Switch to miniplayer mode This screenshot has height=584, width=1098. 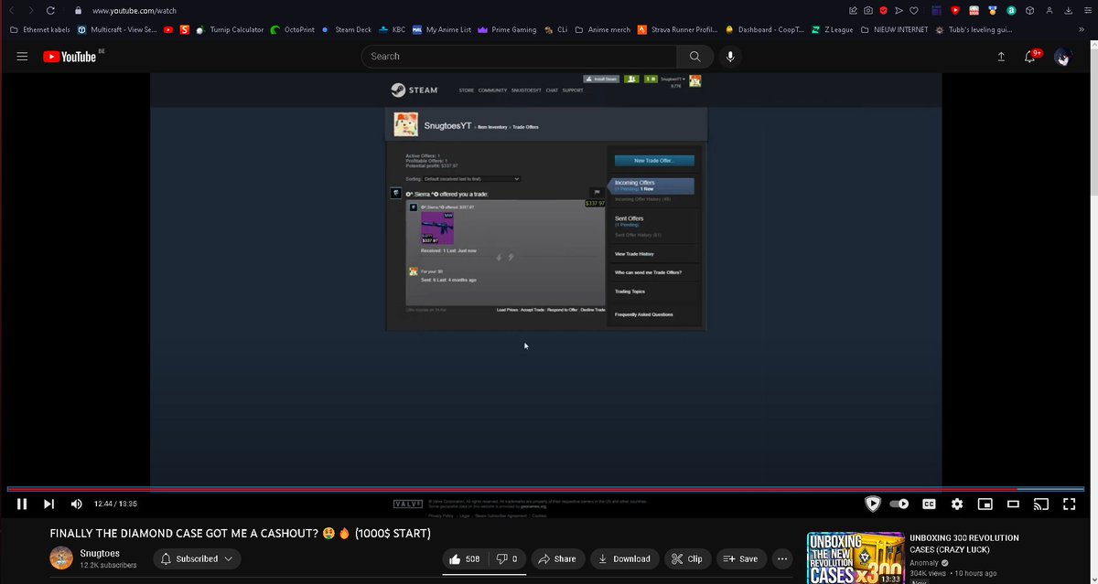tap(985, 504)
